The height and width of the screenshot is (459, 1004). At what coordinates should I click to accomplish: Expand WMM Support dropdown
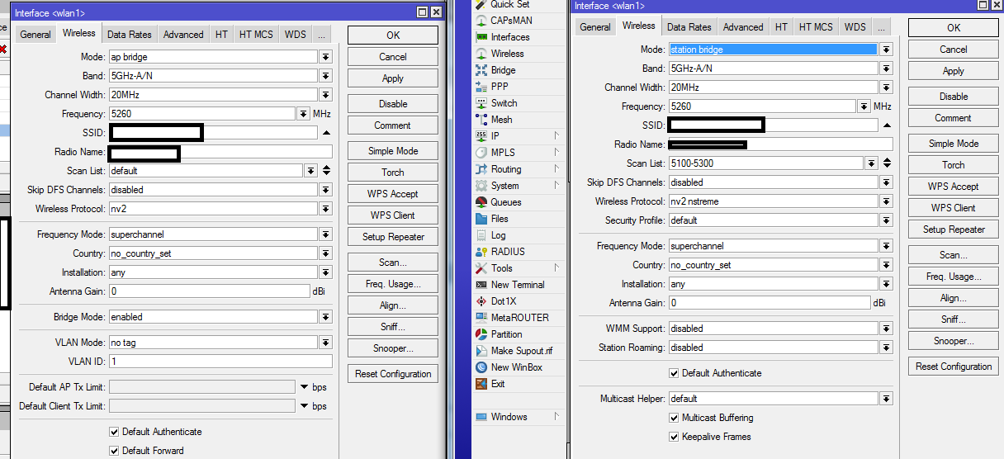[x=886, y=329]
